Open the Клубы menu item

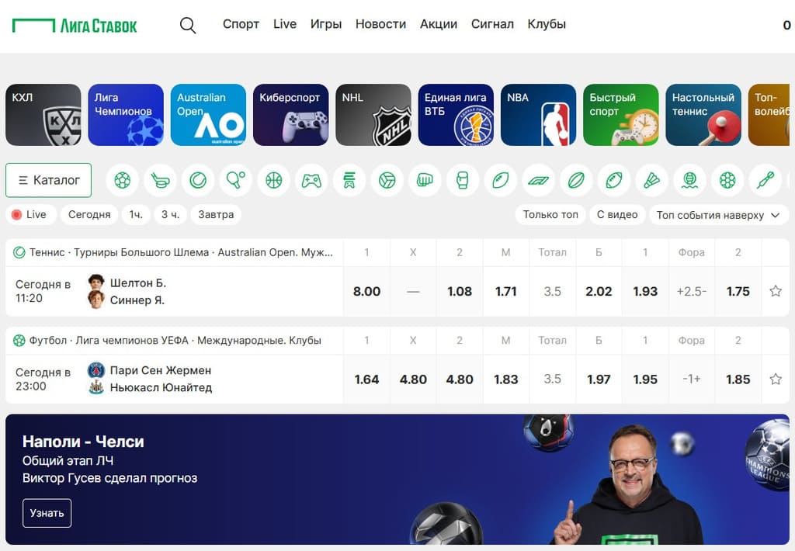pos(547,24)
